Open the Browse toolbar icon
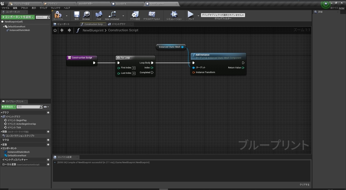The height and width of the screenshot is (190, 346). [x=86, y=15]
